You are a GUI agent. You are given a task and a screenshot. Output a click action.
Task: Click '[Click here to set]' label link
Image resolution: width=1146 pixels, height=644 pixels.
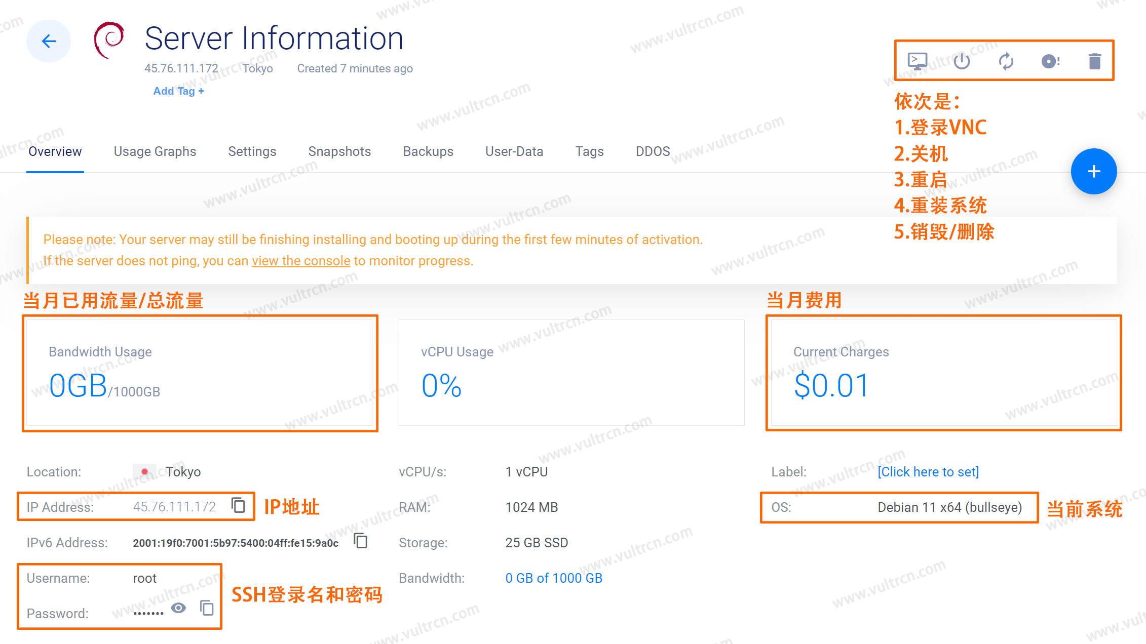(928, 472)
